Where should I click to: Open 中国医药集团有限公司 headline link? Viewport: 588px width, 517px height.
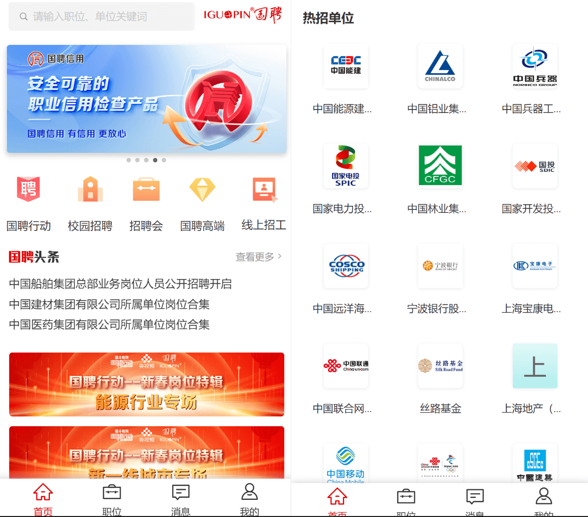pos(109,324)
